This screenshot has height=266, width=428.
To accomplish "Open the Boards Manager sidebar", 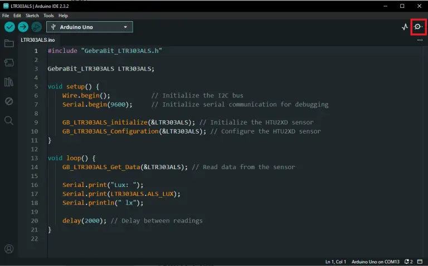I will point(9,63).
